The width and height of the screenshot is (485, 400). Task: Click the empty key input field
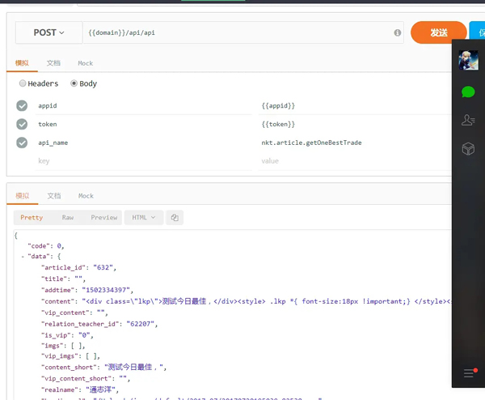point(144,161)
